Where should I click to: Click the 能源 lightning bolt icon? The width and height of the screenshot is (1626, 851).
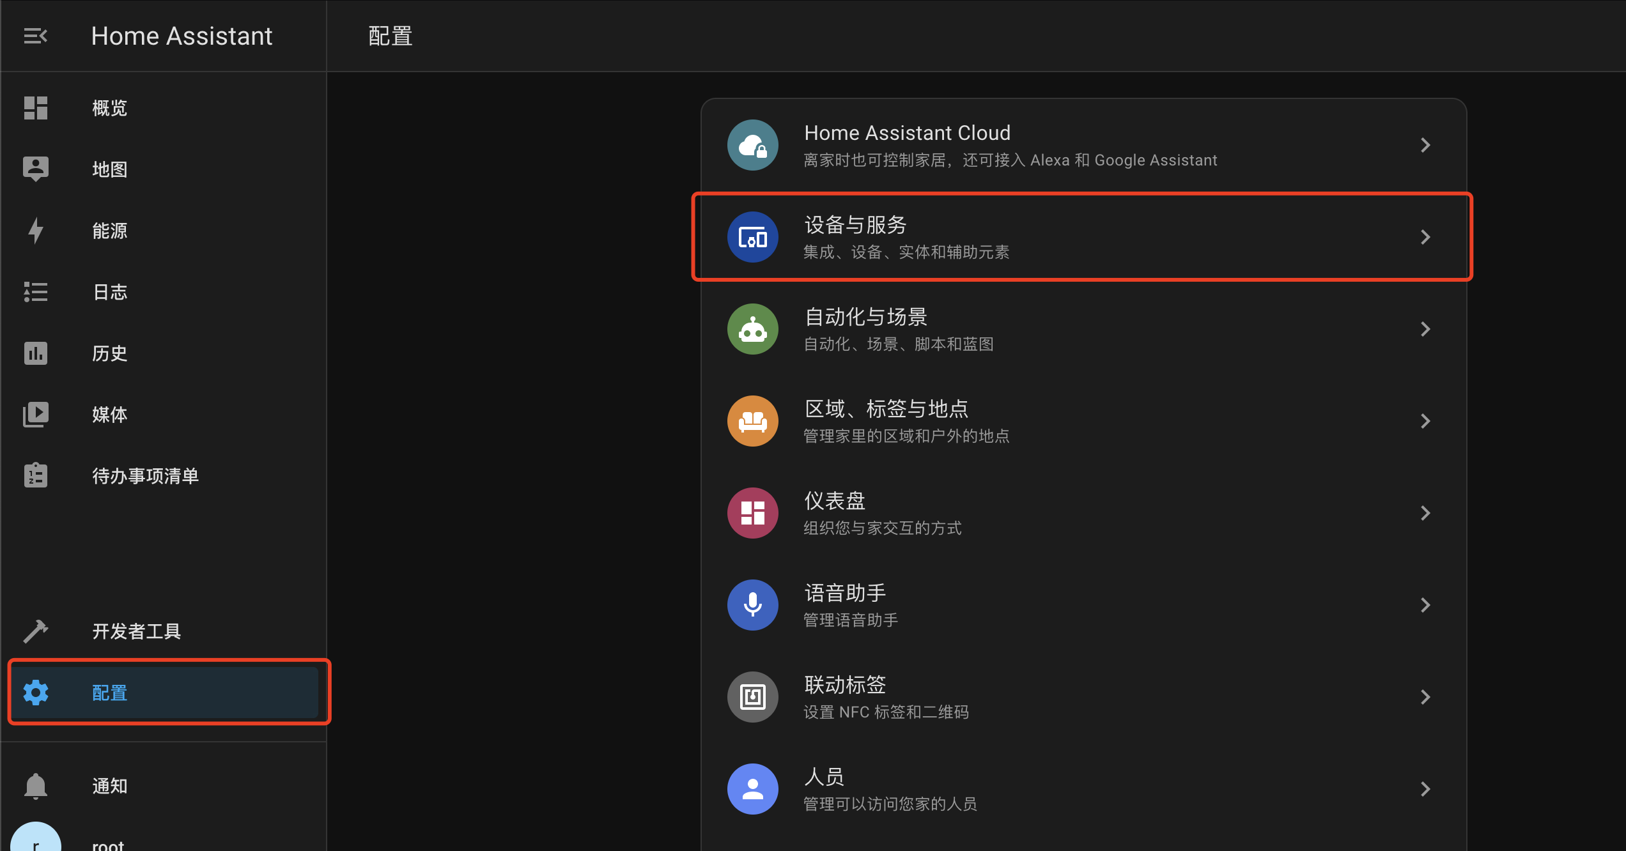(x=36, y=231)
